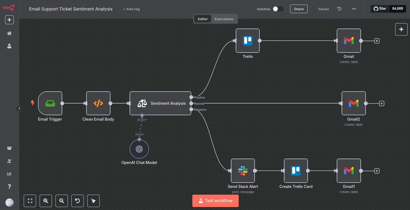
Task: Click the Email Trigger output connector dot
Action: (62, 103)
